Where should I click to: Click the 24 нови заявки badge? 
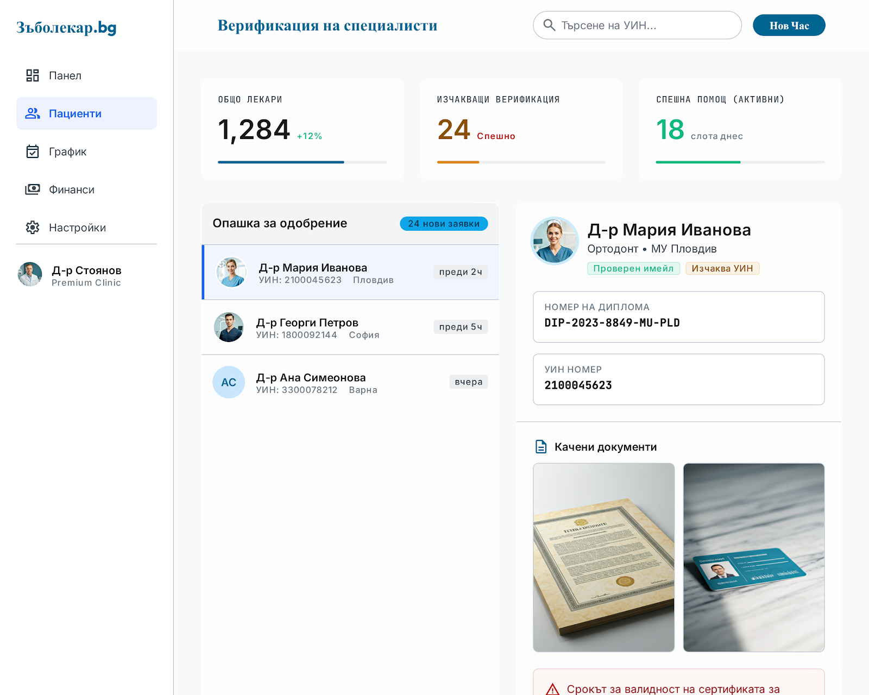[444, 224]
